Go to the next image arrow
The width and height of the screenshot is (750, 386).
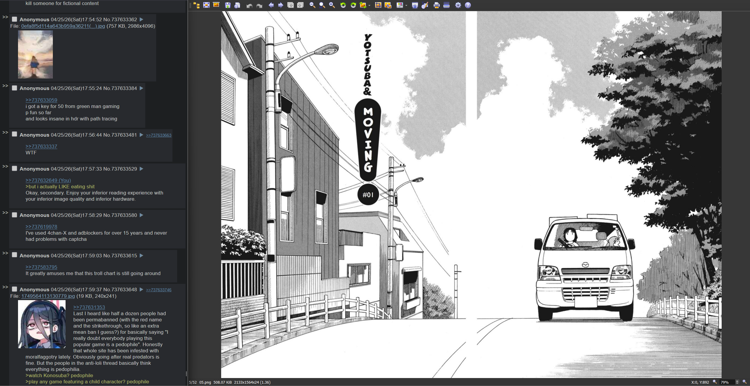[281, 5]
